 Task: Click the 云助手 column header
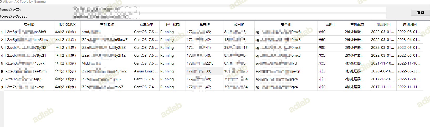click(x=331, y=24)
